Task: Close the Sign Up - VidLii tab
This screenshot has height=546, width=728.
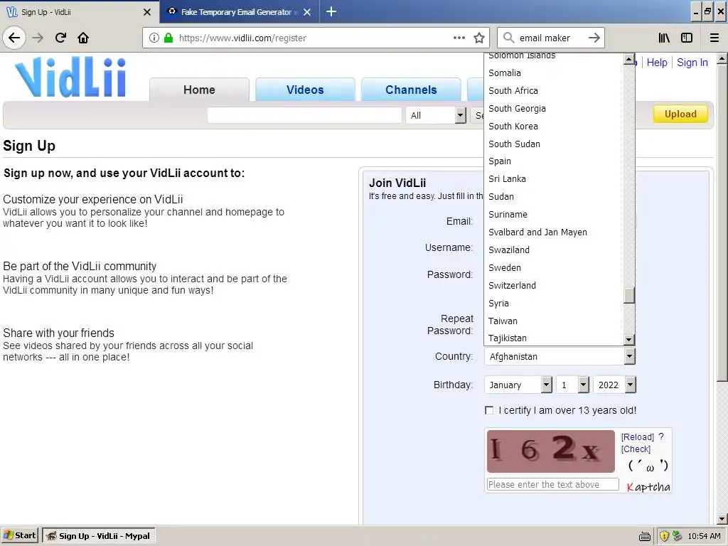Action: (x=147, y=12)
